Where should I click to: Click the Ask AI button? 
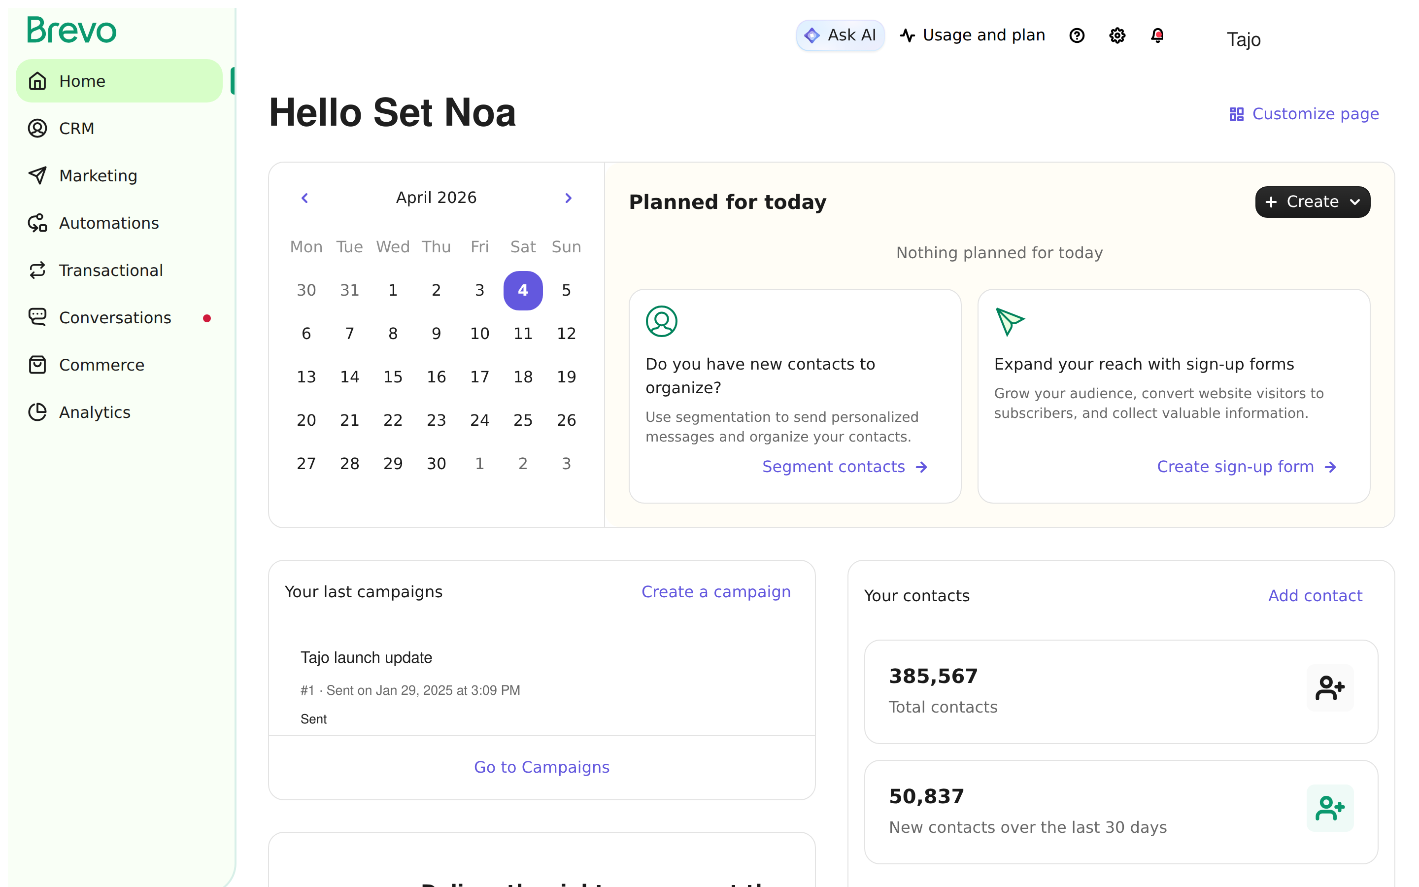(x=840, y=35)
